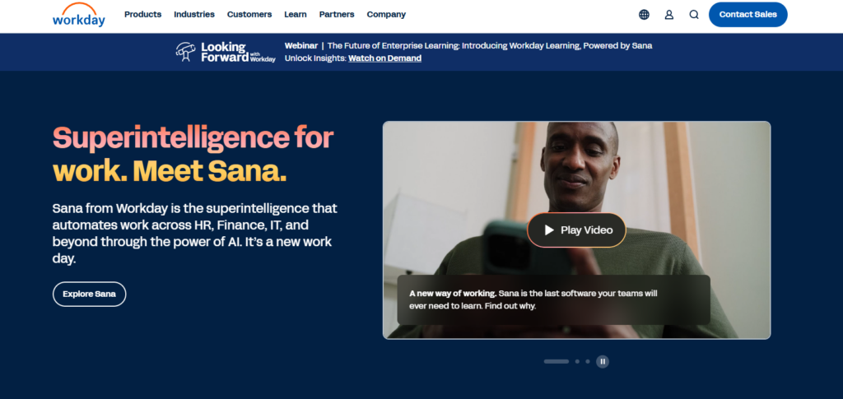
Task: Click the webinar title about Enterprise Learning
Action: pyautogui.click(x=490, y=45)
